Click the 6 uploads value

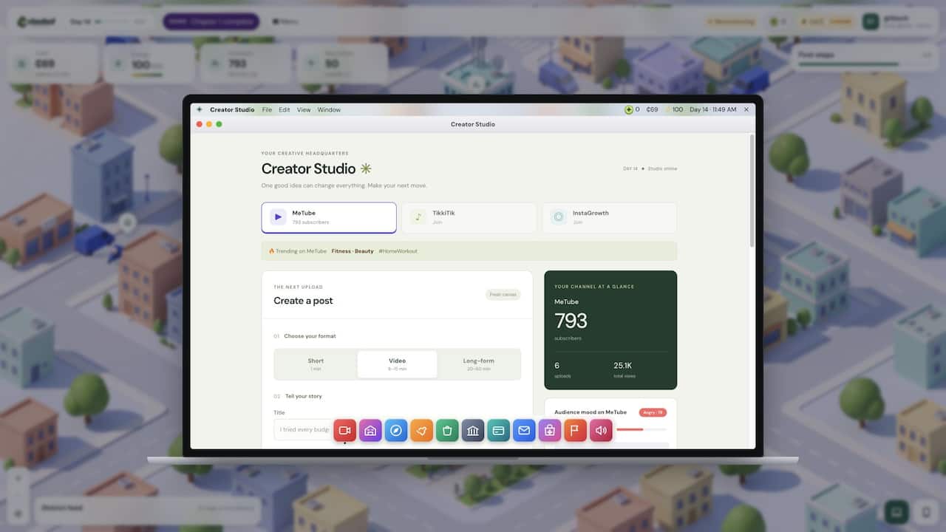557,366
